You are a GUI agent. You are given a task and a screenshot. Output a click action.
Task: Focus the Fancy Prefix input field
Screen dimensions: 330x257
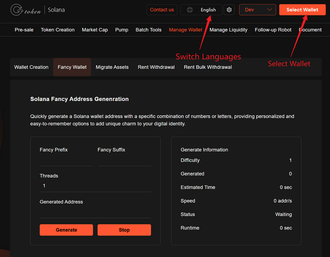coord(66,161)
